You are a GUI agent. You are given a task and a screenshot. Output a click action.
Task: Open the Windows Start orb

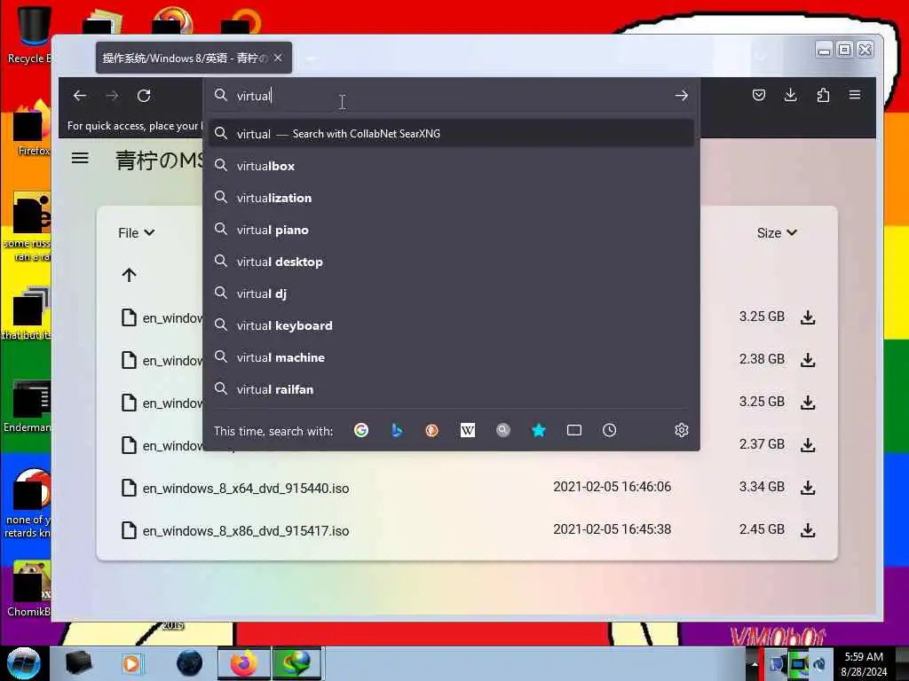(x=23, y=663)
